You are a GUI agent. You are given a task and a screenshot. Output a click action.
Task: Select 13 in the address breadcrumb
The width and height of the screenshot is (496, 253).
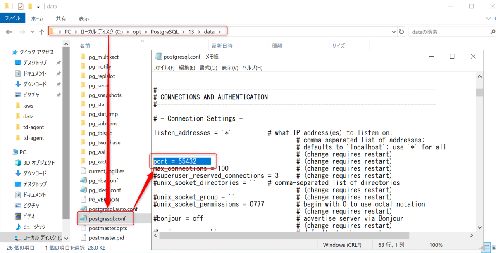pyautogui.click(x=191, y=32)
